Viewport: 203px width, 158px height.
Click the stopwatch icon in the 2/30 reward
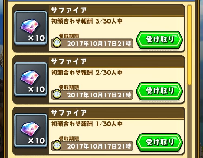point(57,94)
